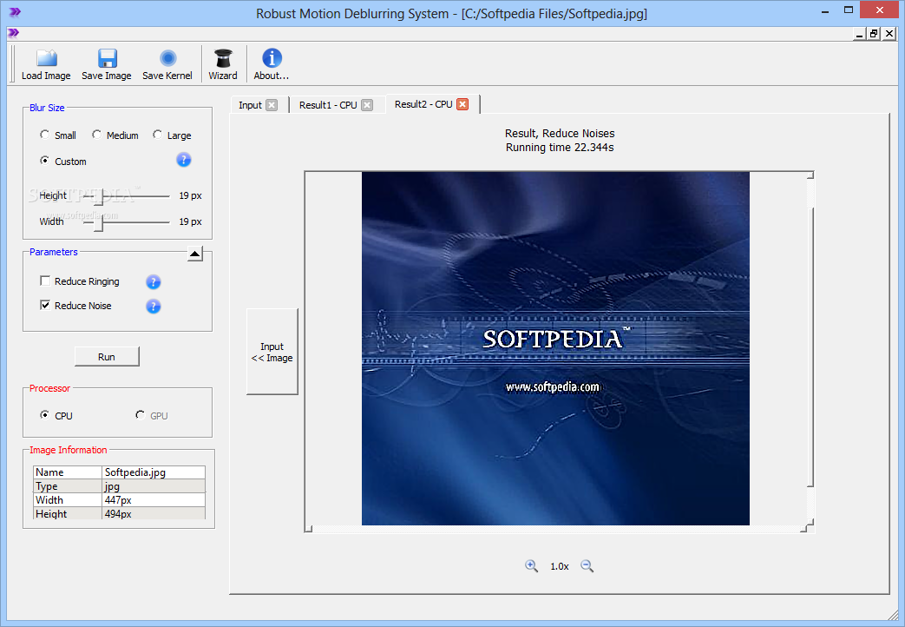This screenshot has width=905, height=627.
Task: Click the Run button
Action: click(107, 357)
